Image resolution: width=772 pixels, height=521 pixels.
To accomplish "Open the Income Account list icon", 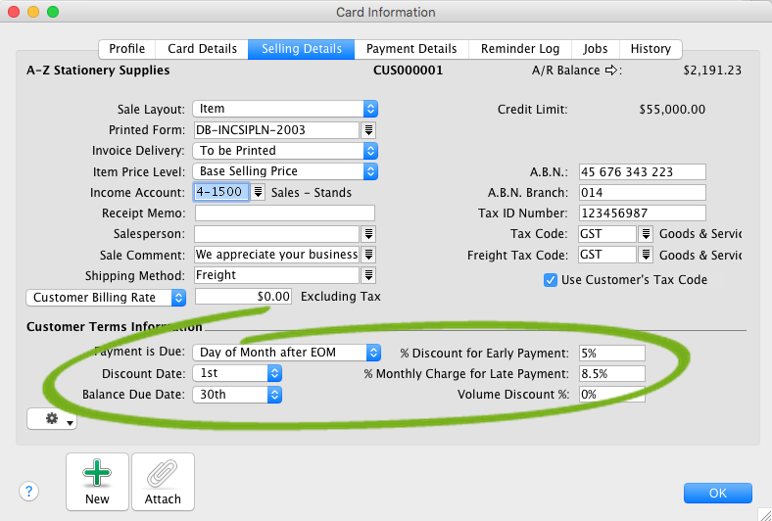I will point(259,193).
